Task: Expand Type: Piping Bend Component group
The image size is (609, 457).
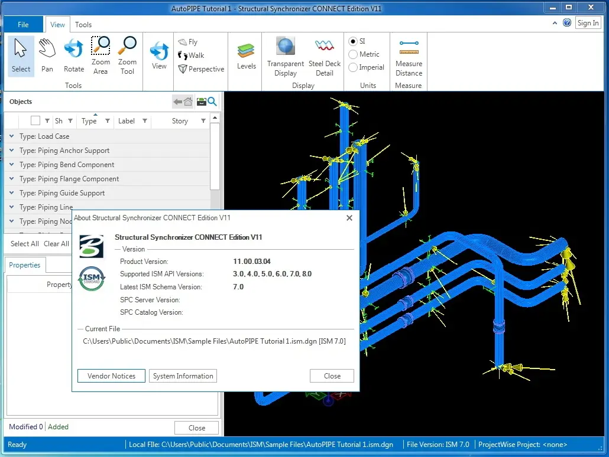Action: [12, 165]
